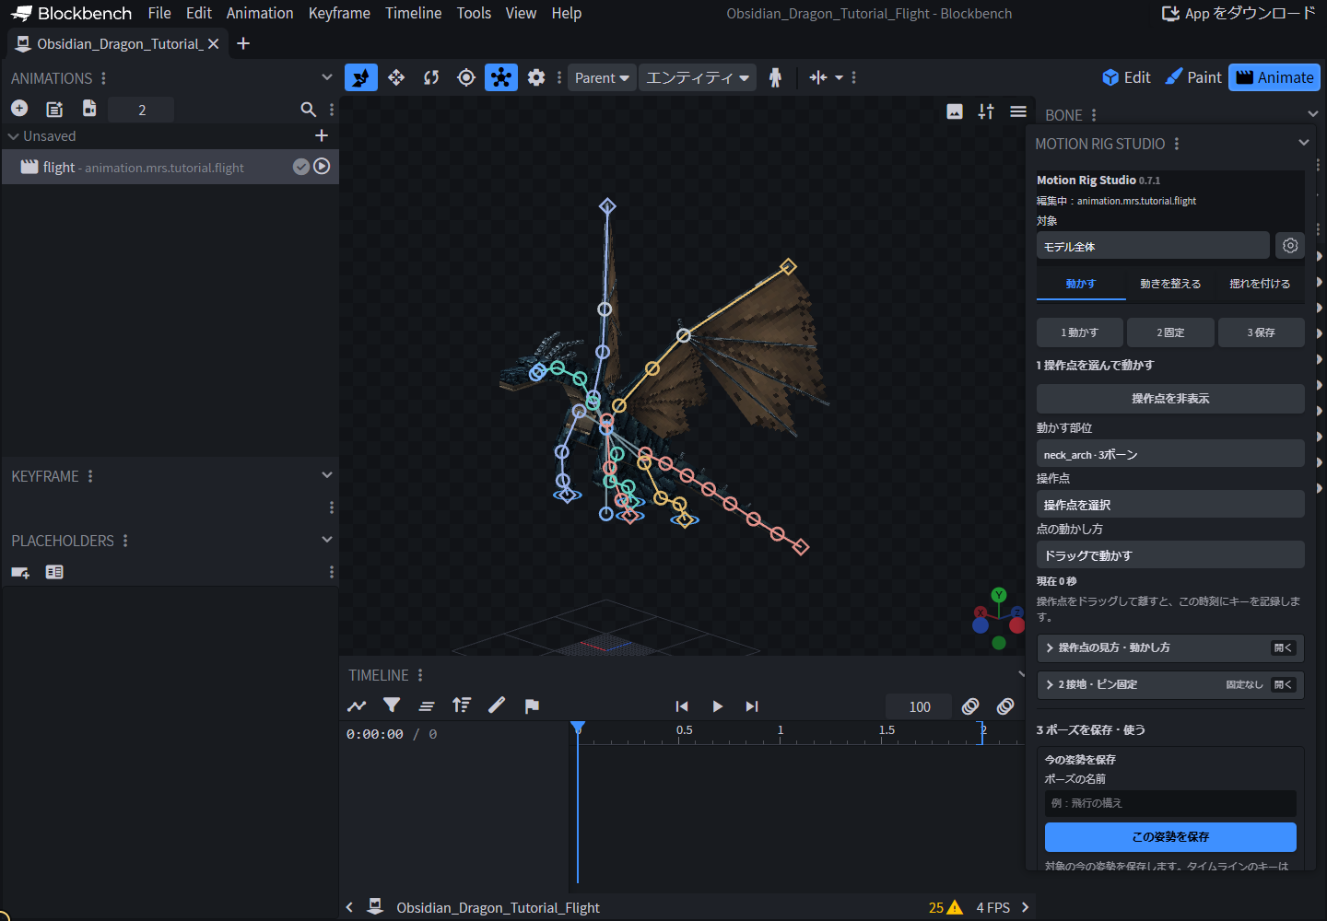
Task: Switch to Paint mode
Action: [x=1193, y=77]
